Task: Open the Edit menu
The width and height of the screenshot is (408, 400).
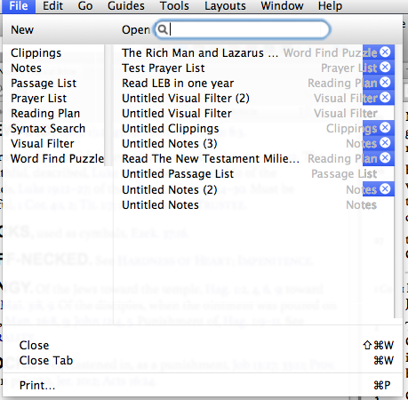Action: click(52, 6)
